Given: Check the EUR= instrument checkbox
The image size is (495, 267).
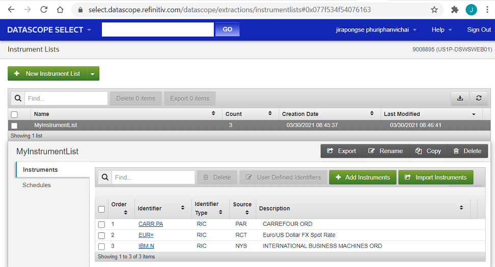Looking at the screenshot, I should (x=102, y=235).
